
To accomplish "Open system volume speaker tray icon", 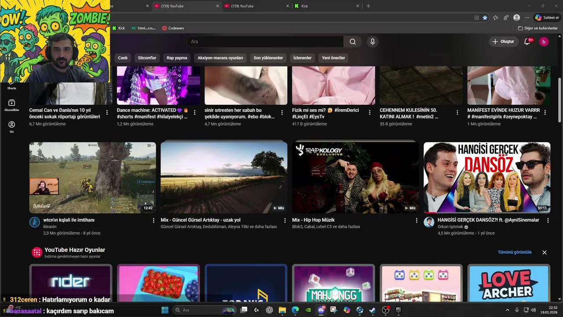I will click(534, 310).
